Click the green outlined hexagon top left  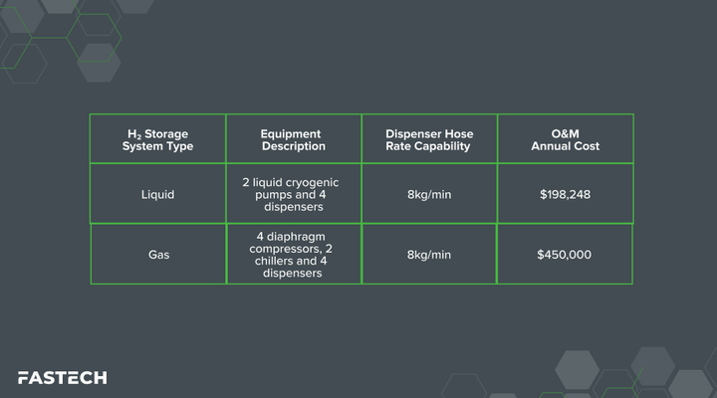pos(95,38)
